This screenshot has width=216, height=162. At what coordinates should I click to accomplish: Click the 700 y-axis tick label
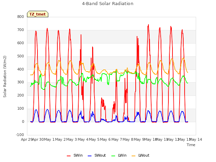[21, 30]
